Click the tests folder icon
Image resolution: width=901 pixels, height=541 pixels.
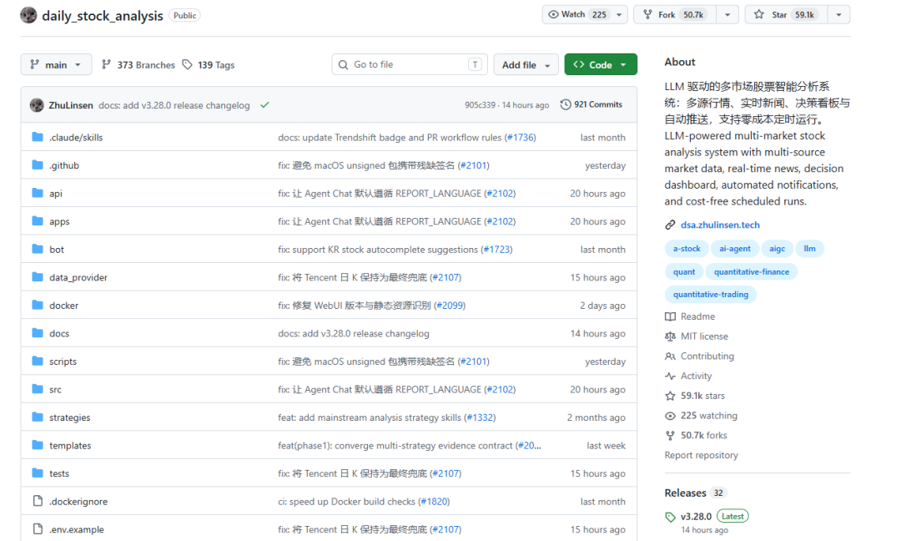[38, 473]
